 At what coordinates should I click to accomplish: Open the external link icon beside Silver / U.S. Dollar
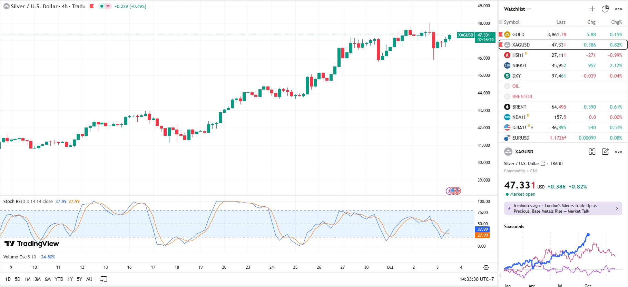pyautogui.click(x=543, y=164)
